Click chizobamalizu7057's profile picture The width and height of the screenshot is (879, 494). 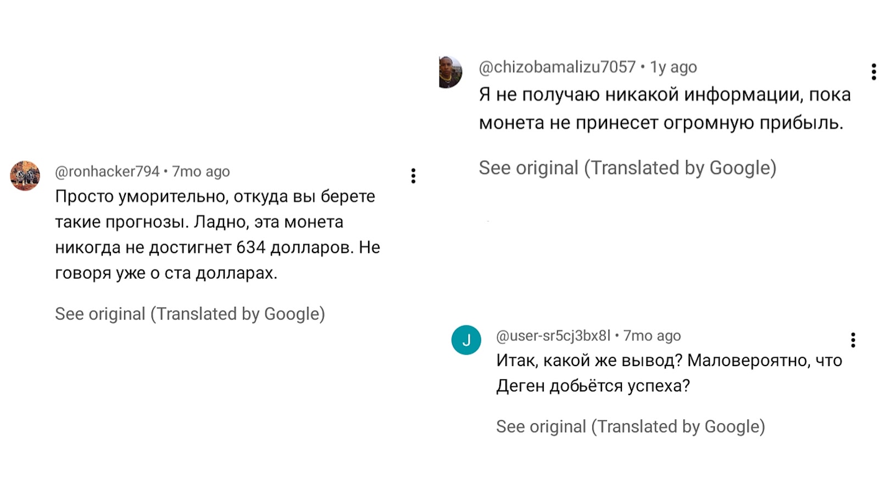[x=450, y=72]
